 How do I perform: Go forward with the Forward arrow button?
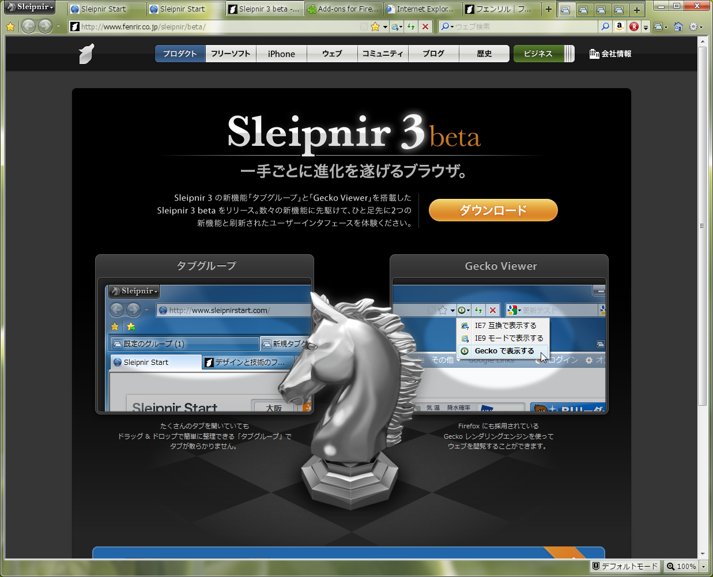[x=45, y=27]
